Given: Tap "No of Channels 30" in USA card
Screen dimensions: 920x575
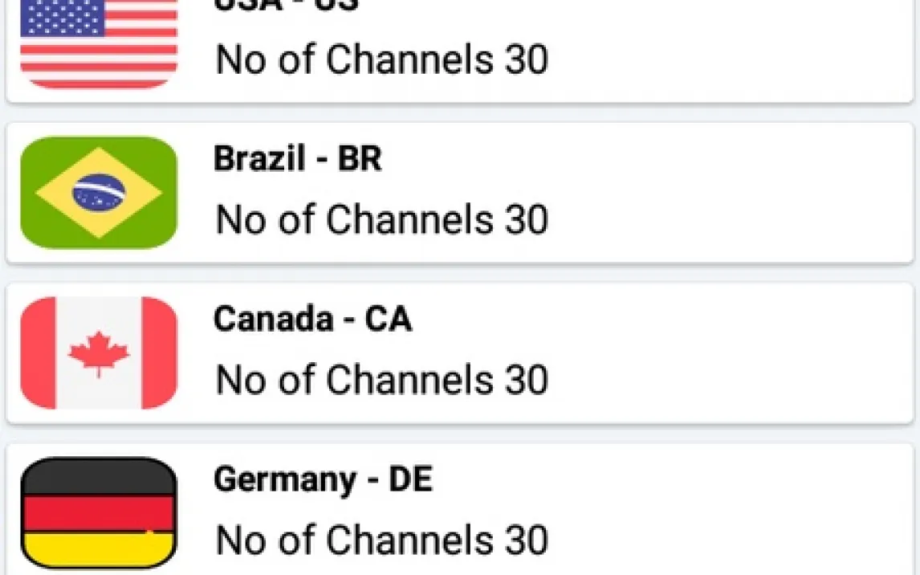Looking at the screenshot, I should [x=382, y=59].
